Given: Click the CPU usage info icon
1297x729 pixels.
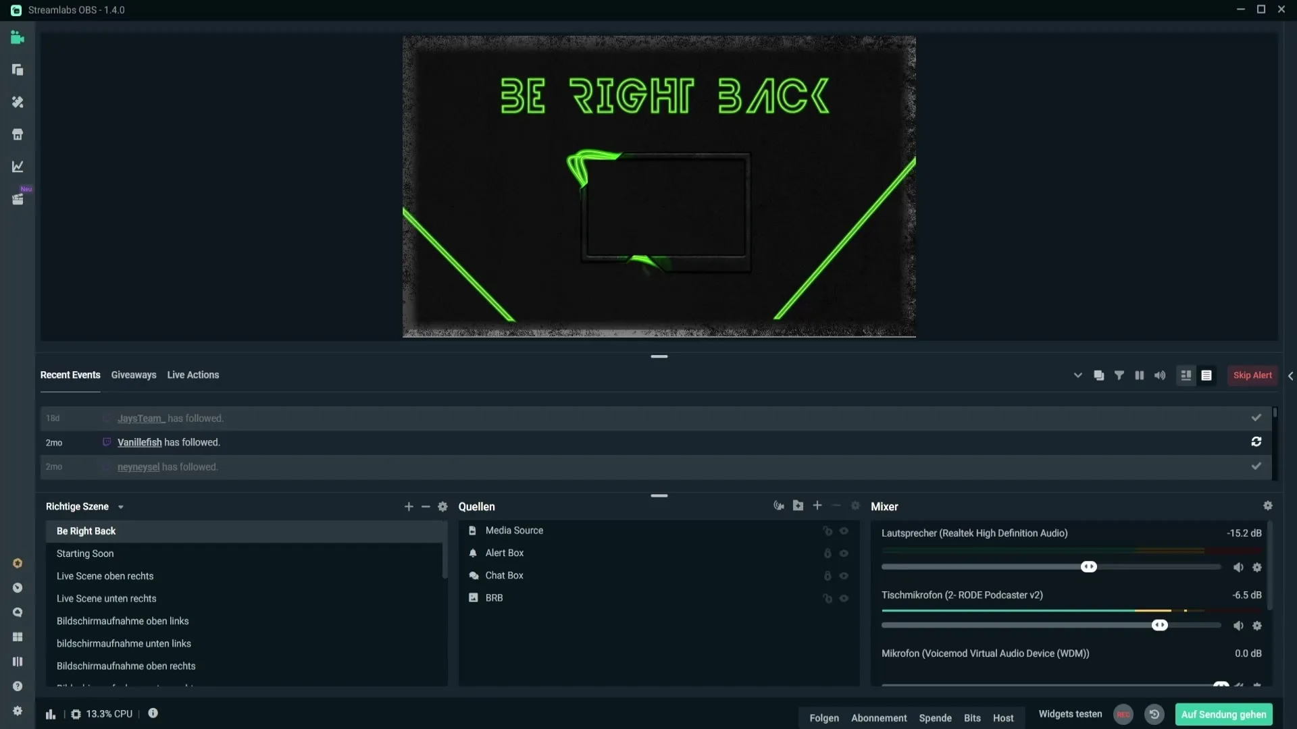Looking at the screenshot, I should [152, 714].
